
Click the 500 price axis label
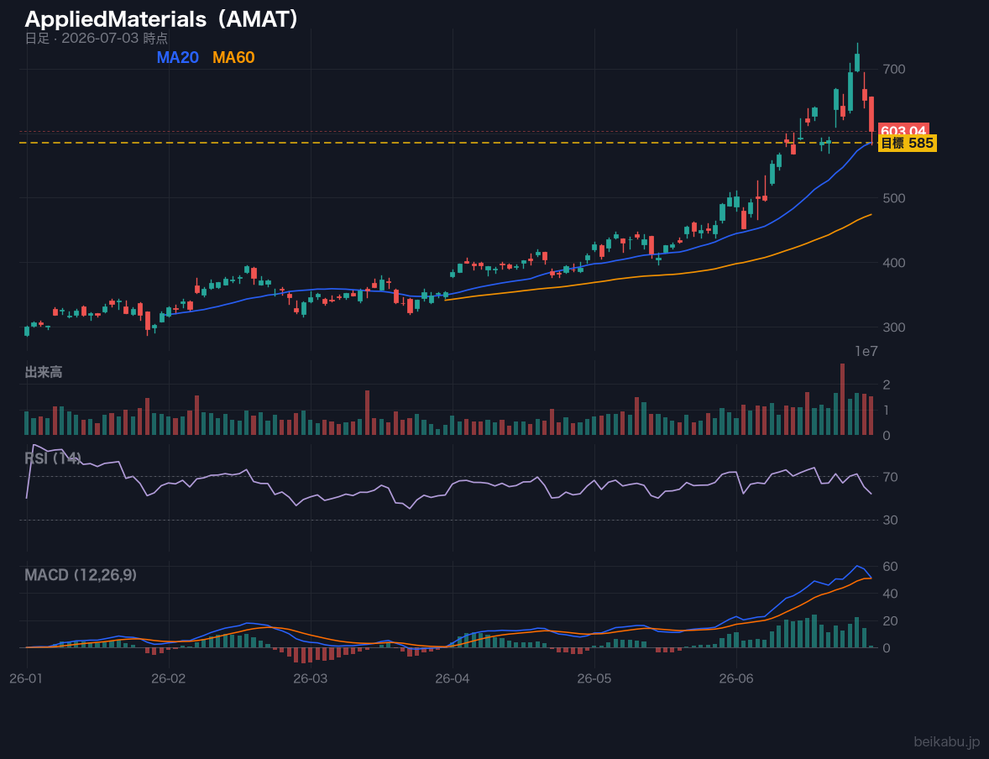click(894, 198)
